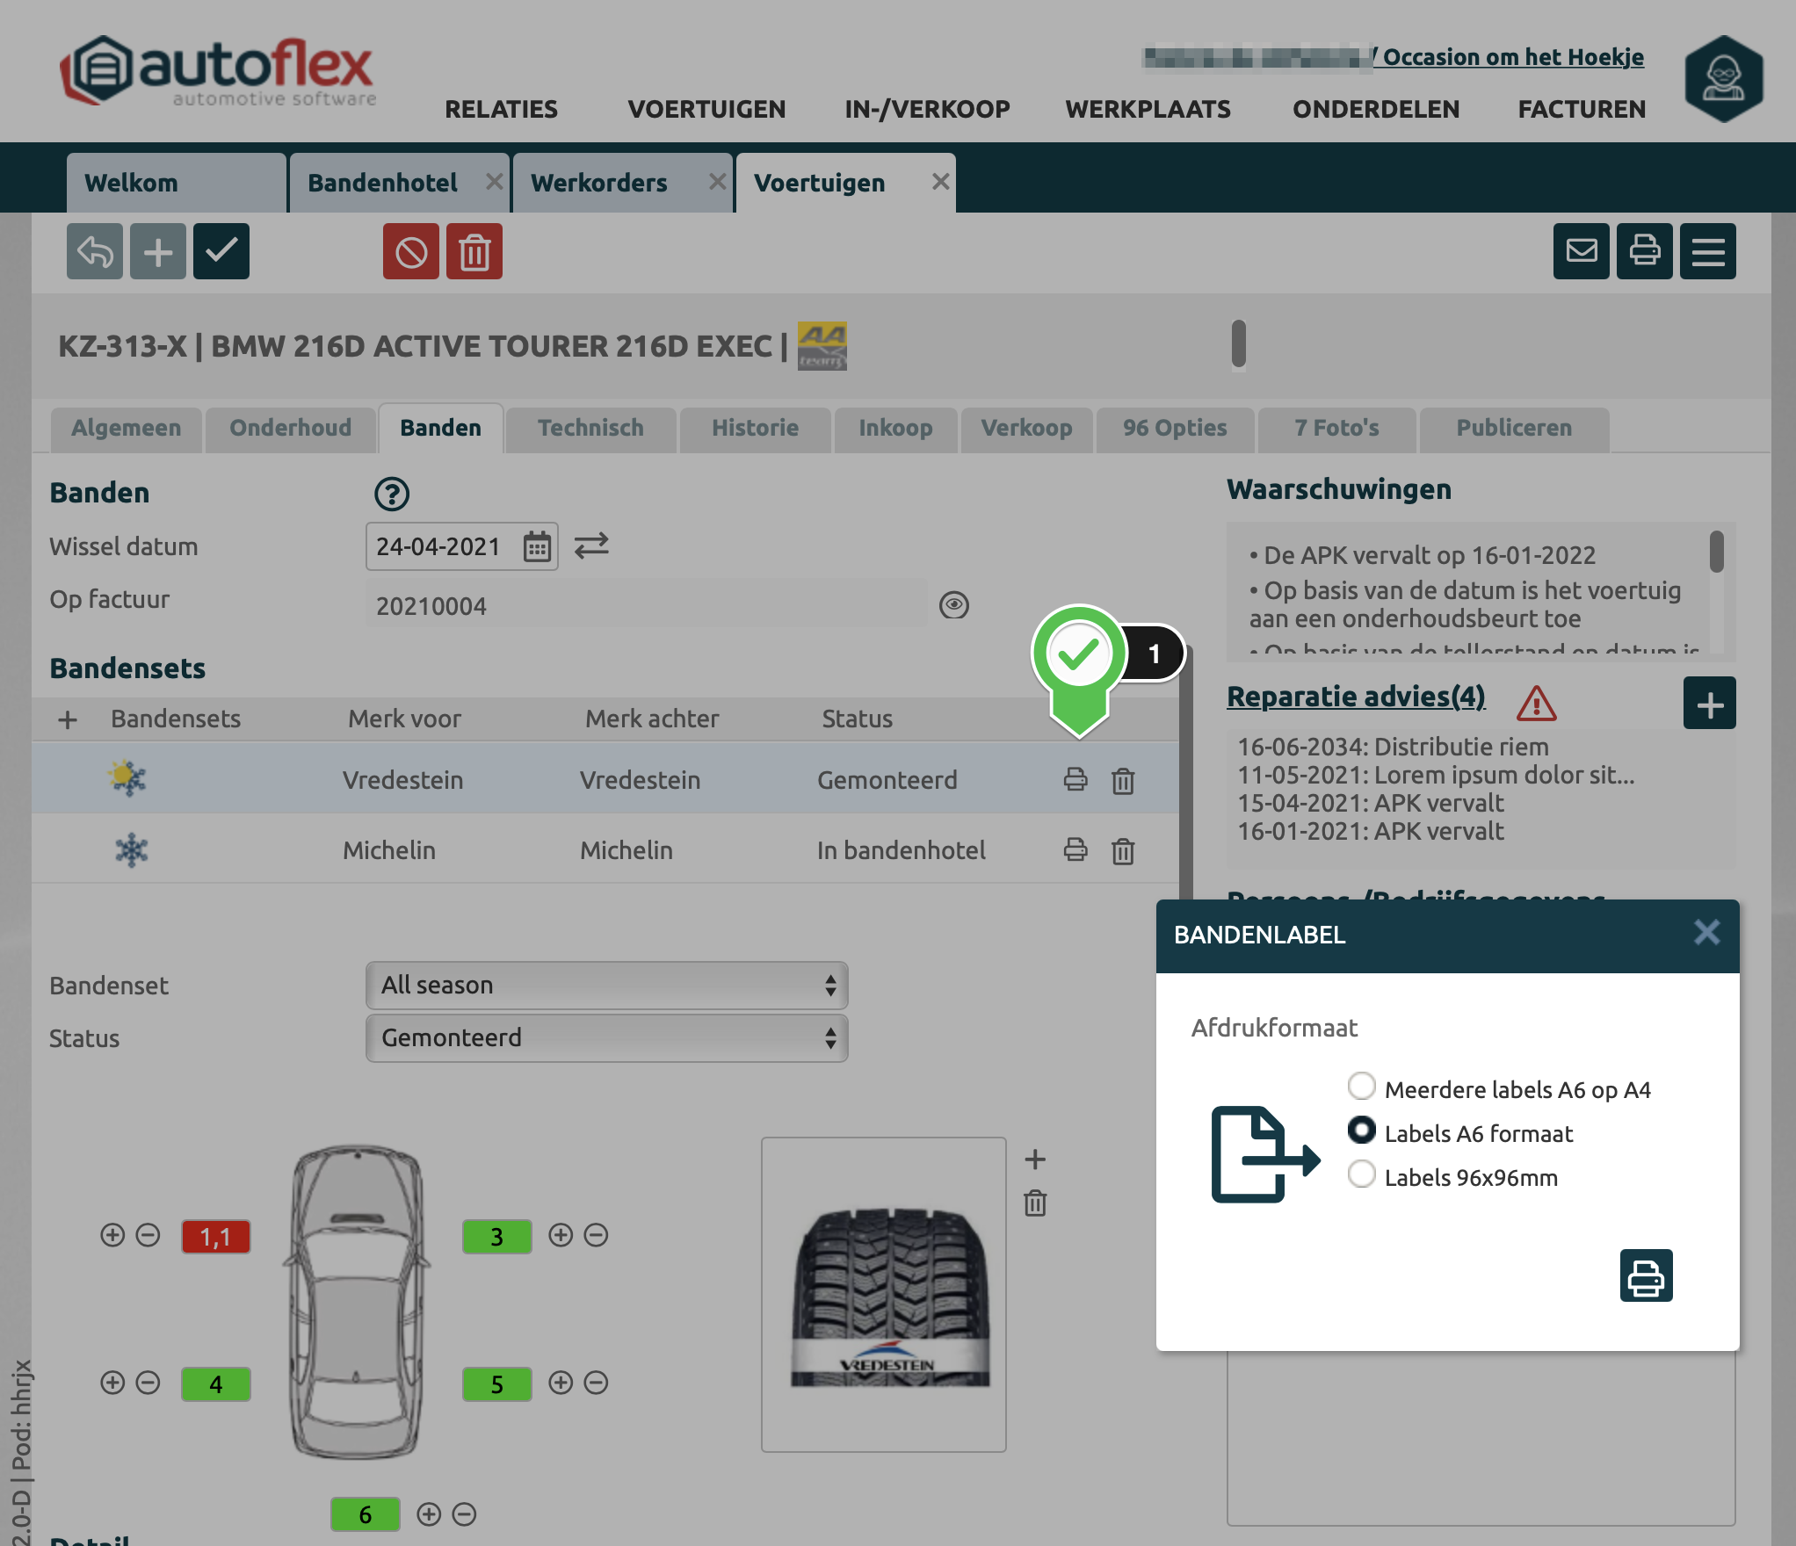Select Labels A6 formaat option
The image size is (1796, 1546).
[1362, 1131]
